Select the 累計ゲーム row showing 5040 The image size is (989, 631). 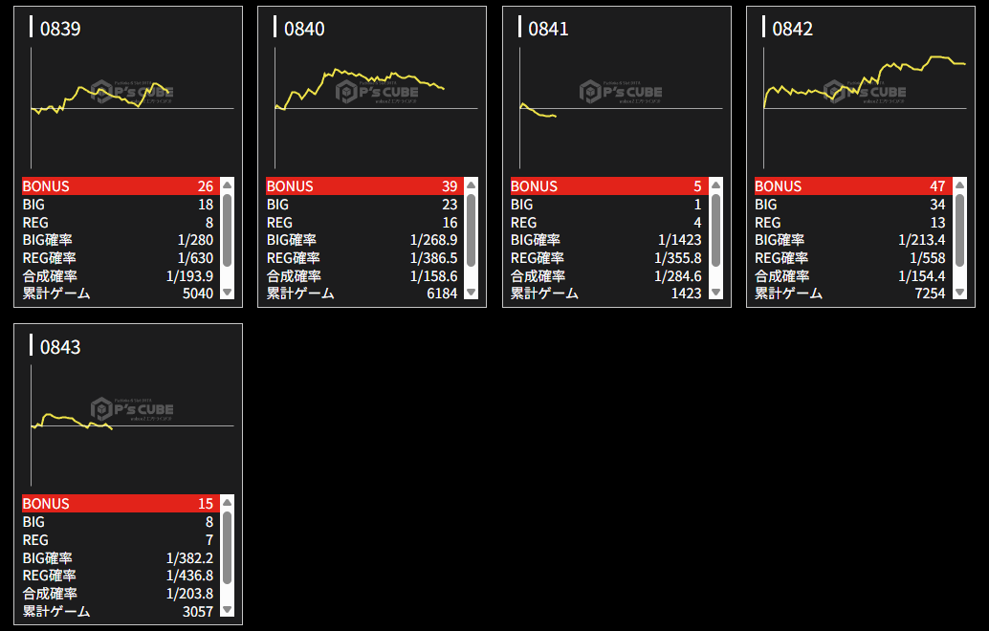(x=118, y=294)
